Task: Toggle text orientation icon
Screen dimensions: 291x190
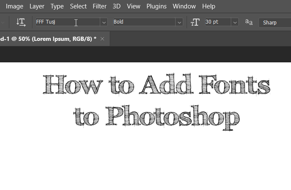Action: (x=21, y=22)
